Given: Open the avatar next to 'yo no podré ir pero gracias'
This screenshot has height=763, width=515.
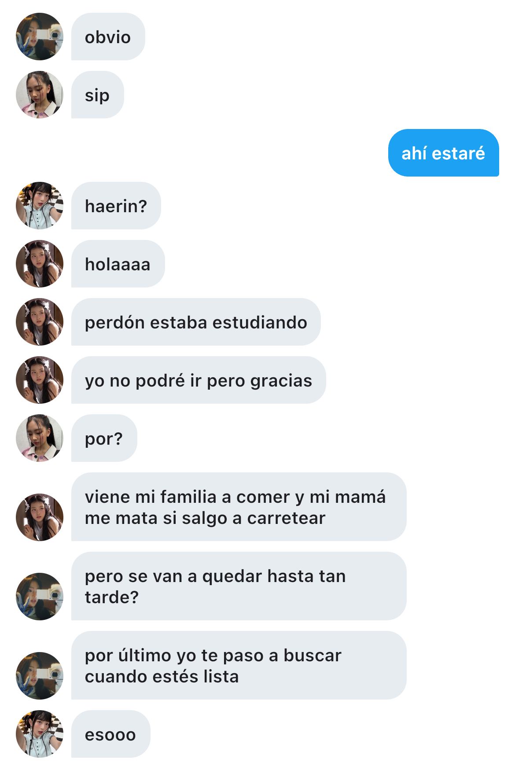Looking at the screenshot, I should [x=40, y=380].
